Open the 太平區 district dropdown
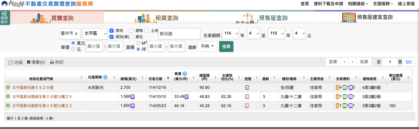 95,34
